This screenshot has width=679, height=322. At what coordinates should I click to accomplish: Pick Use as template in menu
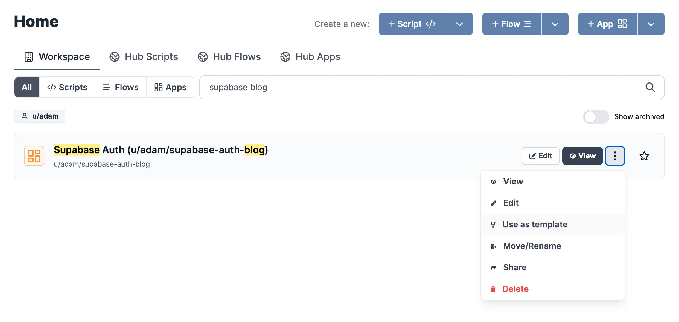tap(535, 224)
